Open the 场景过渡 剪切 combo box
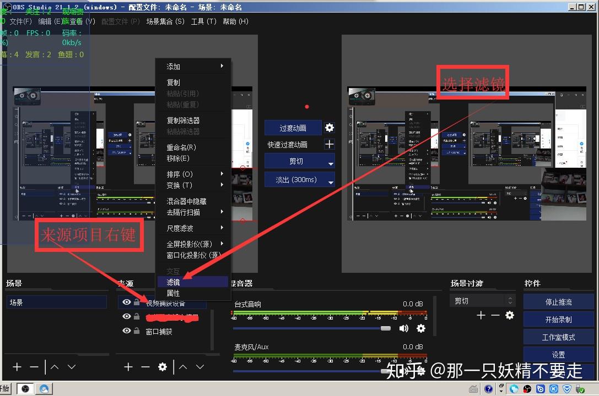 (483, 301)
